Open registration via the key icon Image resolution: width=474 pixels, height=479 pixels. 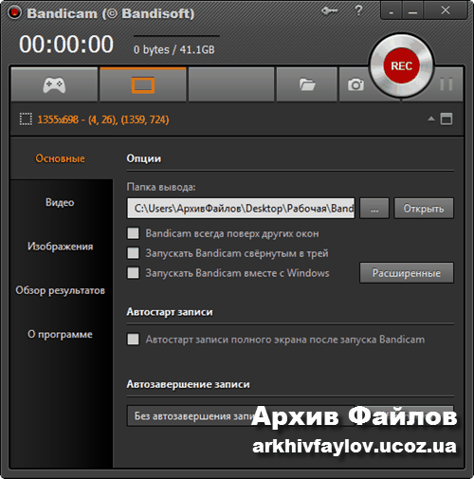click(x=330, y=11)
